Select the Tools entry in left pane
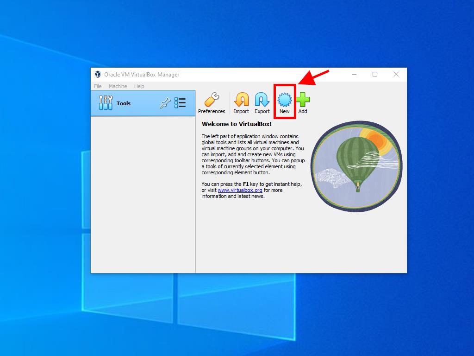This screenshot has width=474, height=356. [x=124, y=103]
